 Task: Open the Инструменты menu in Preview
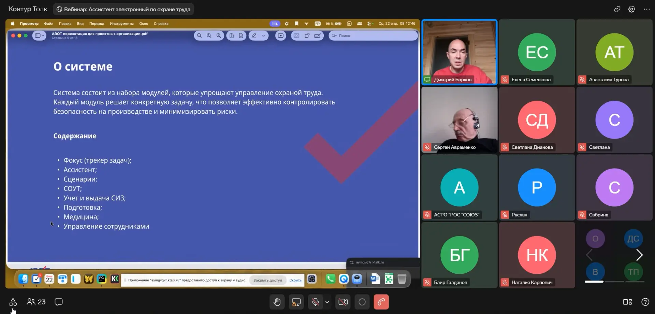[x=121, y=24]
